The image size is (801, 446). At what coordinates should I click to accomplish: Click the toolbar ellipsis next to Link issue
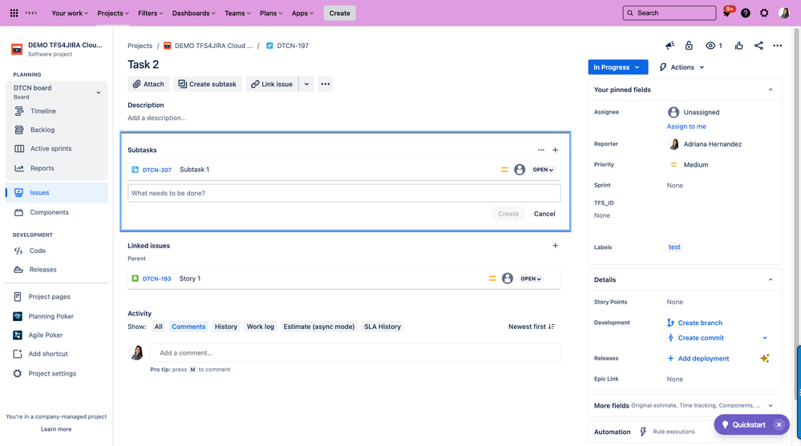click(326, 84)
